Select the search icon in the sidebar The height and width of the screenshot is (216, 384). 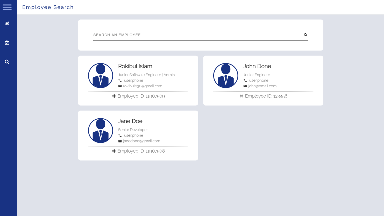click(x=7, y=62)
